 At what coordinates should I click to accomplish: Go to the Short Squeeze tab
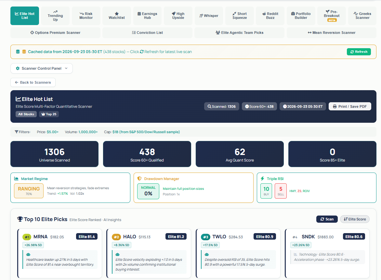[x=240, y=16]
